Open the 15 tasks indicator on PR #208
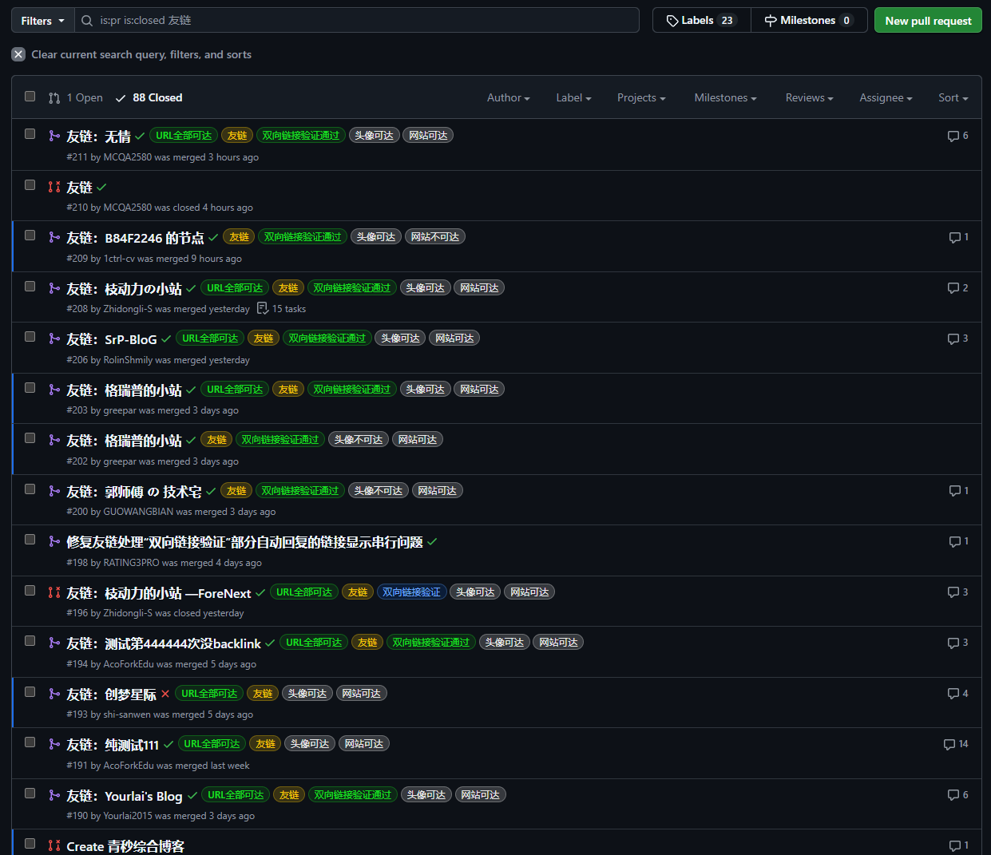Screen dimensions: 991x855 (x=281, y=309)
